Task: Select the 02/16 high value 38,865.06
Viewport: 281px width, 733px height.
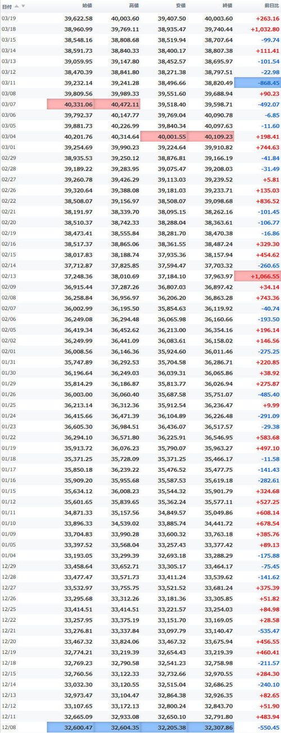Action: point(125,244)
